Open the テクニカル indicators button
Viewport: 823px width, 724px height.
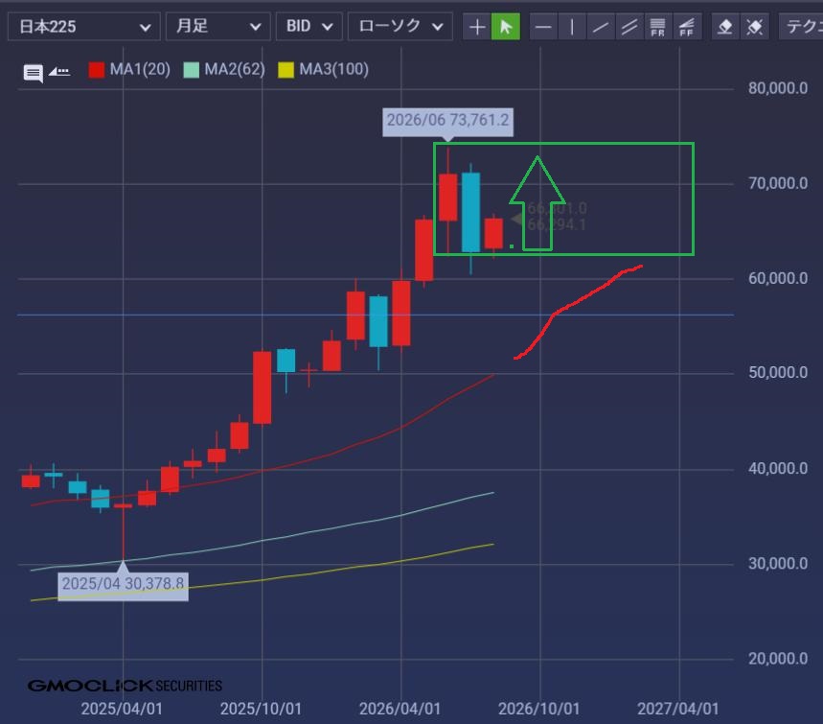tap(802, 27)
